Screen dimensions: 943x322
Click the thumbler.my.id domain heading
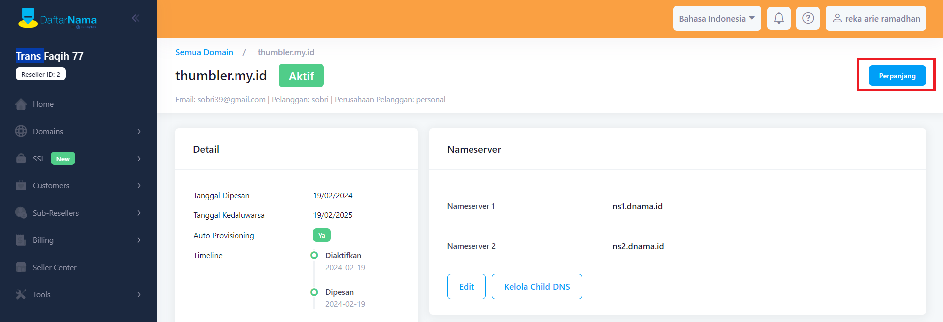221,76
